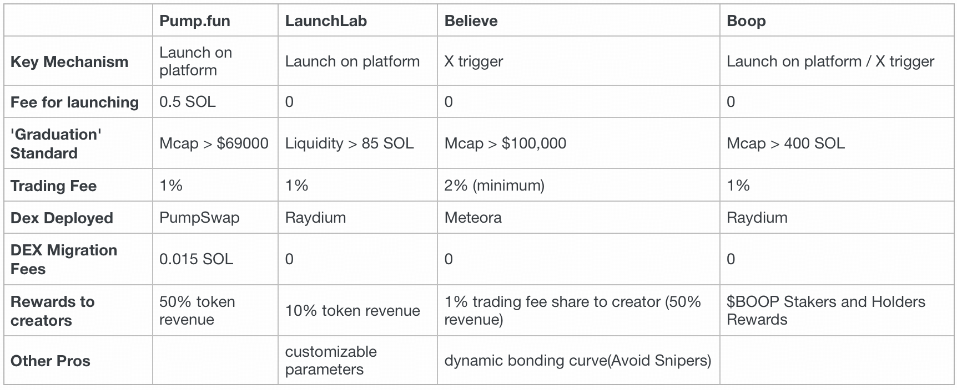Click the Key Mechanism row label

click(x=69, y=61)
